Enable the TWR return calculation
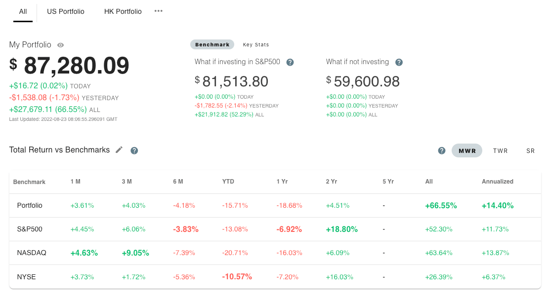This screenshot has width=548, height=299. [500, 150]
